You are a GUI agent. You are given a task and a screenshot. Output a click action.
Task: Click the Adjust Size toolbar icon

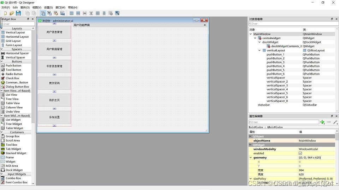click(117, 13)
